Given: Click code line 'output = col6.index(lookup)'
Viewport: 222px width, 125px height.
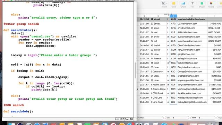Looking at the screenshot, I should coord(43,77).
